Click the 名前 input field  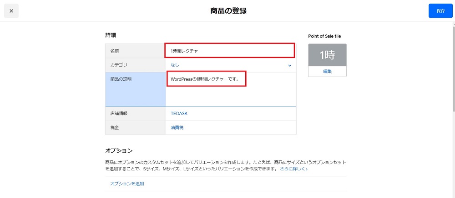[230, 51]
